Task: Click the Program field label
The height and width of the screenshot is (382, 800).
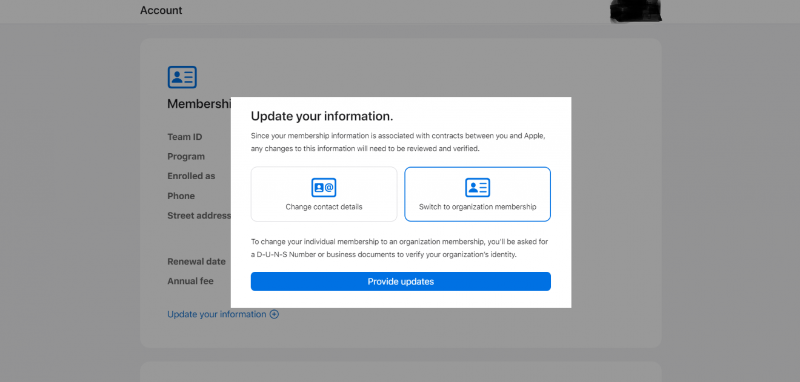Action: (x=186, y=156)
